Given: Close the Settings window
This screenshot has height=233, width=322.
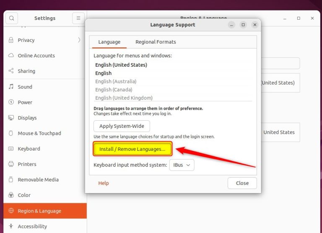Looking at the screenshot, I should pyautogui.click(x=312, y=18).
